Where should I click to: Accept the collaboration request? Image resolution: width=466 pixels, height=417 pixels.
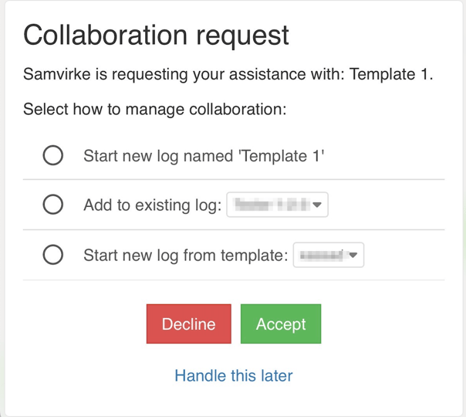point(281,324)
